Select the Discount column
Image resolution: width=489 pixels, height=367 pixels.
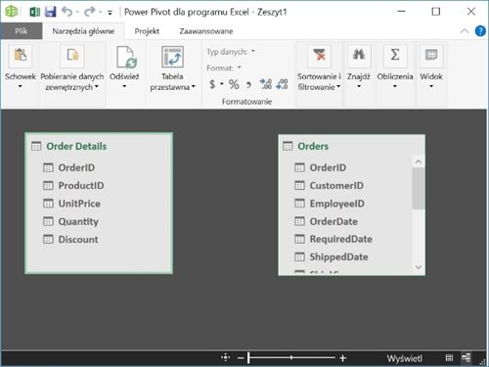click(78, 240)
